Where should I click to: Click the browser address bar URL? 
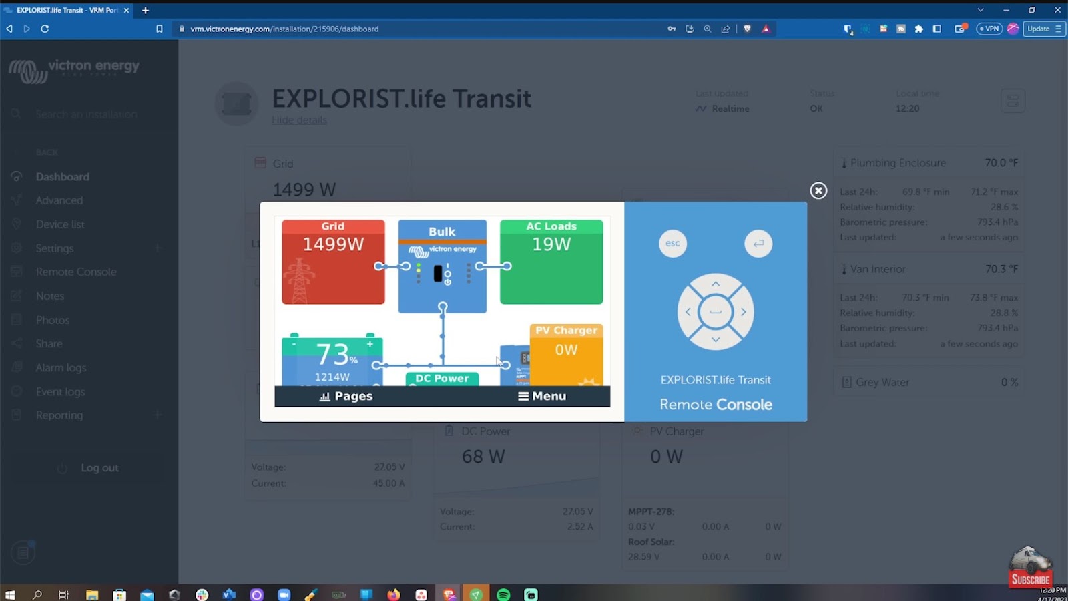coord(284,29)
